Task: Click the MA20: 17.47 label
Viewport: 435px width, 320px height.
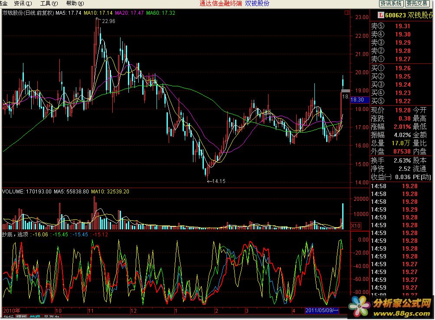Action: click(x=129, y=13)
